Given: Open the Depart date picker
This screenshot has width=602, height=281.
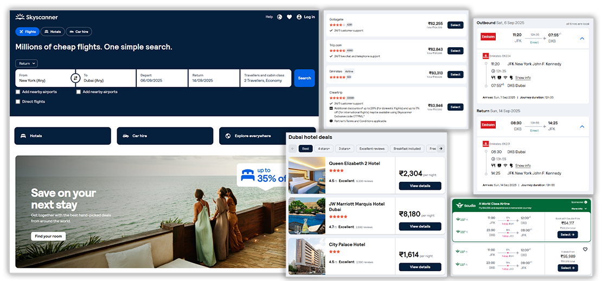Looking at the screenshot, I should 162,78.
